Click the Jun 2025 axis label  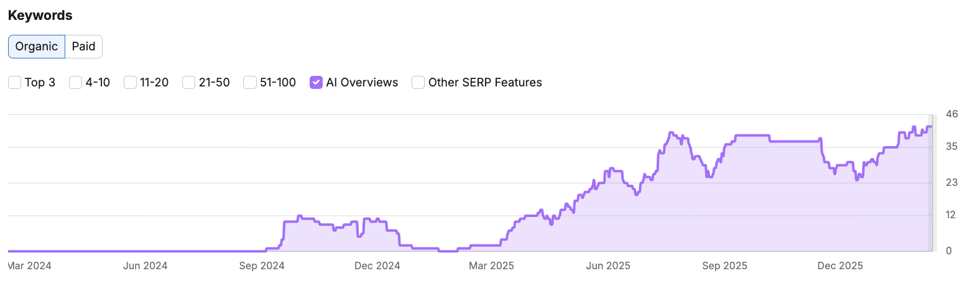point(607,266)
